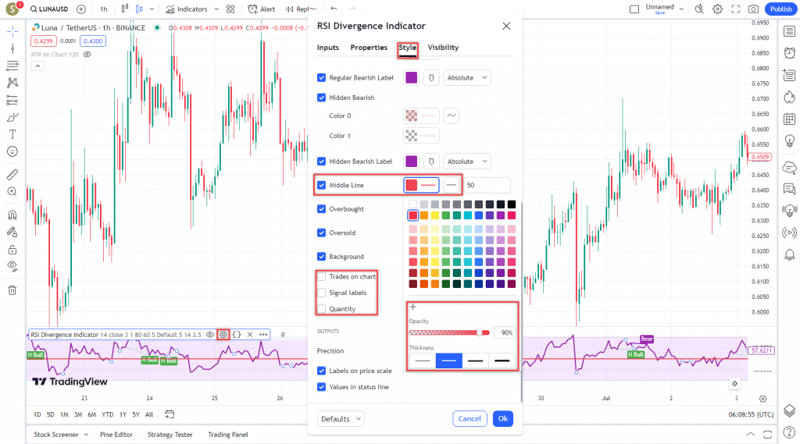Set the 5D time range
This screenshot has width=800, height=444.
click(50, 414)
